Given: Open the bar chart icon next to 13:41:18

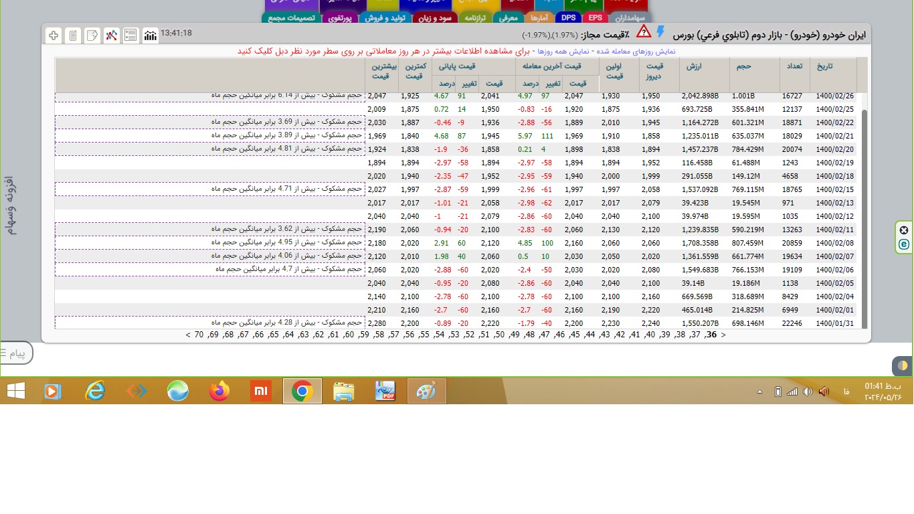Looking at the screenshot, I should (151, 35).
